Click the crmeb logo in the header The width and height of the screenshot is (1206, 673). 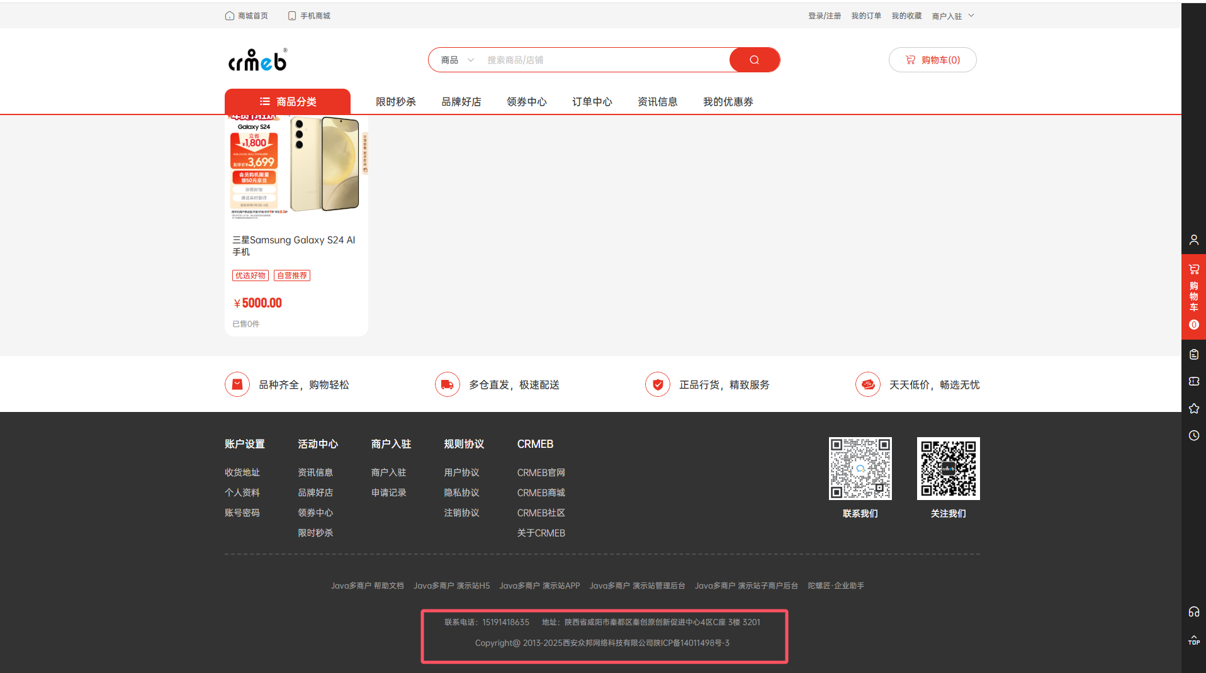click(x=257, y=60)
